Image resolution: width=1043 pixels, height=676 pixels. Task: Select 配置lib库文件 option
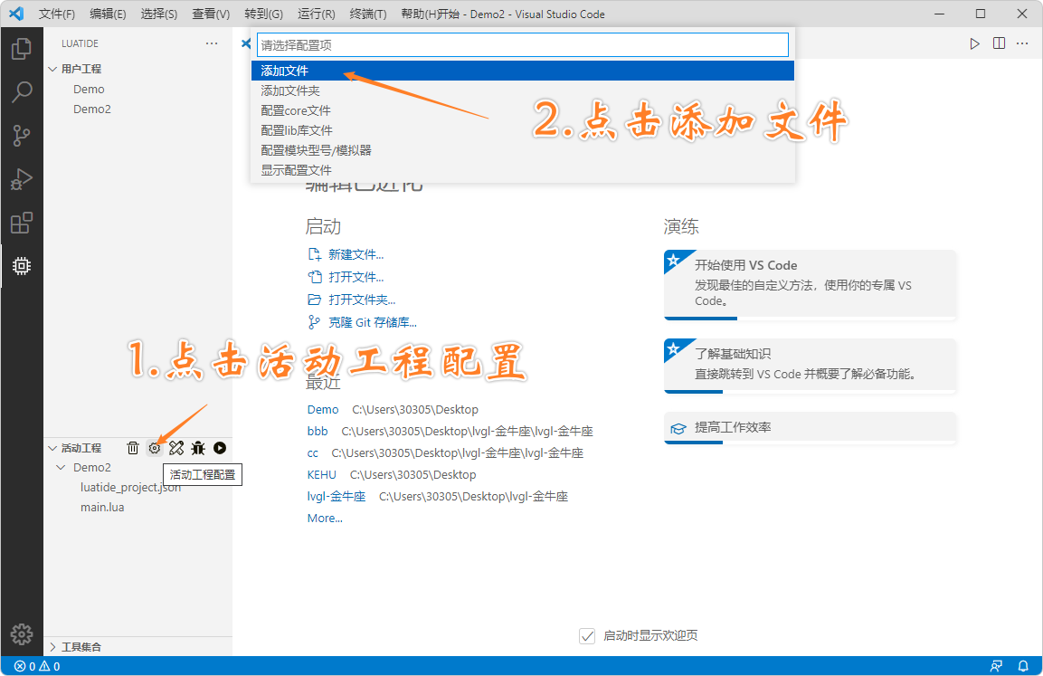pos(523,130)
